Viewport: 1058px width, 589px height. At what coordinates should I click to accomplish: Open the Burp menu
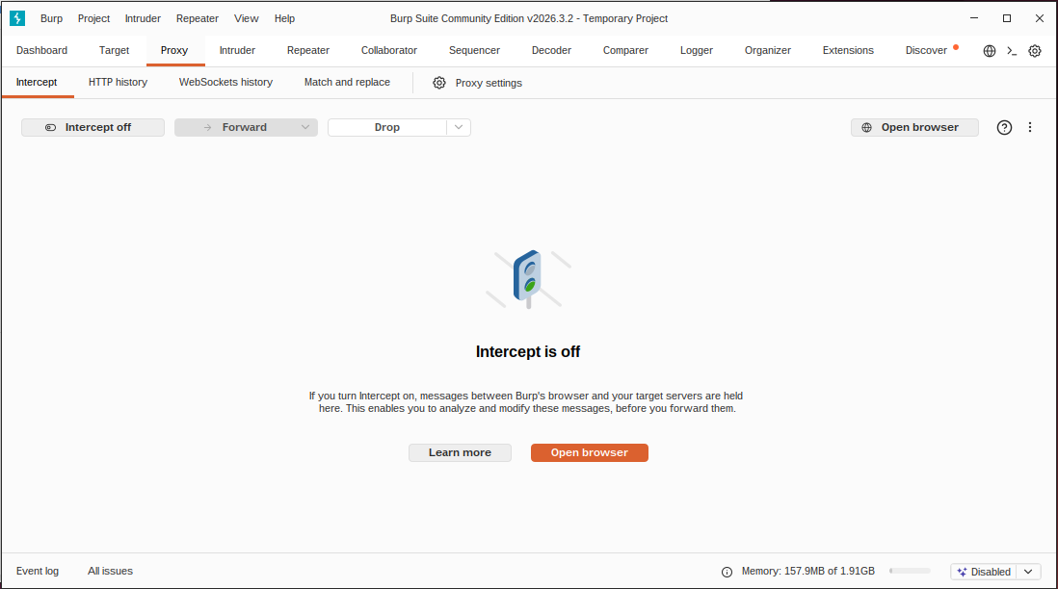click(51, 19)
